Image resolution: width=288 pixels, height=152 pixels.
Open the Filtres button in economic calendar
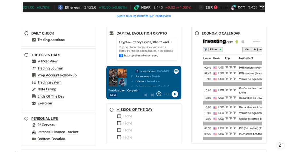pyautogui.click(x=213, y=50)
